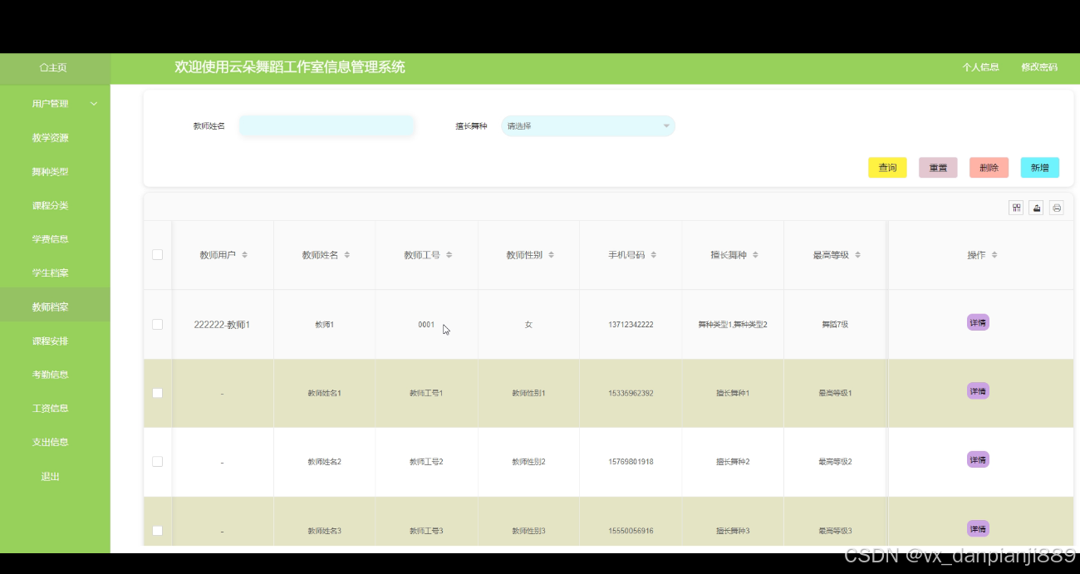
Task: Sort by 最高等级 column arrows
Action: [858, 255]
